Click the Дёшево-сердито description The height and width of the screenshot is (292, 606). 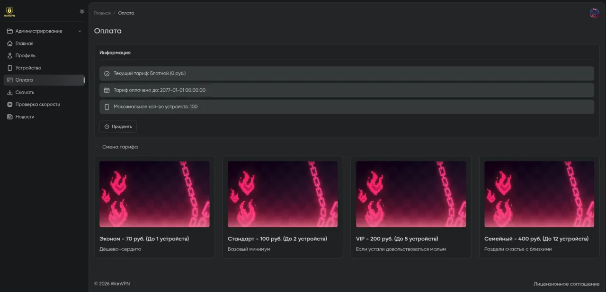120,249
